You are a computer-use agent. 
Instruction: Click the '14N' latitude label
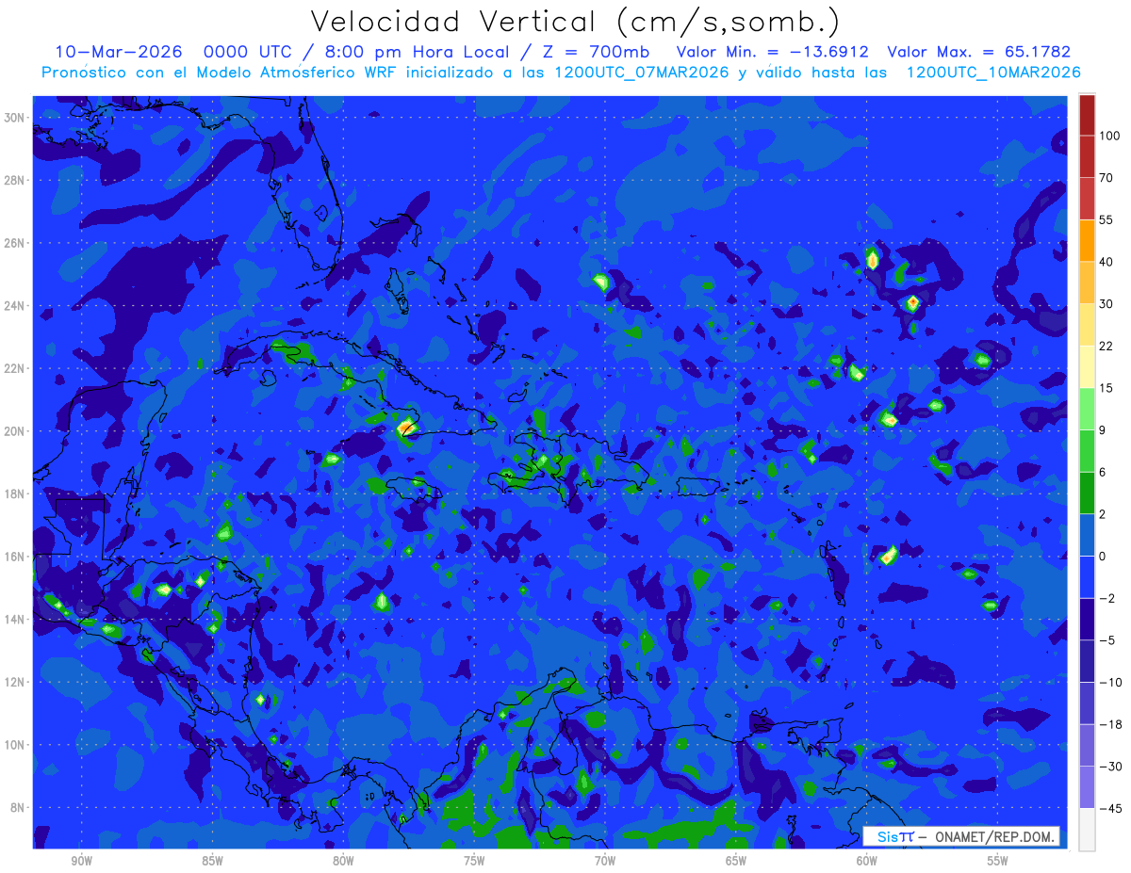click(x=15, y=620)
